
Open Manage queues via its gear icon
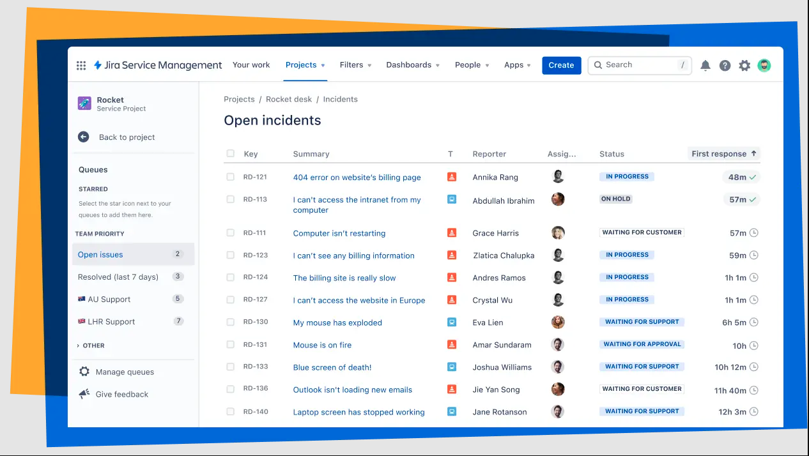tap(84, 372)
